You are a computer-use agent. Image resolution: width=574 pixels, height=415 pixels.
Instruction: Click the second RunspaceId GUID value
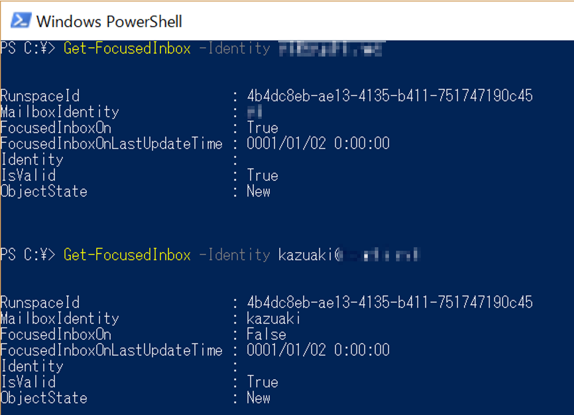point(390,303)
